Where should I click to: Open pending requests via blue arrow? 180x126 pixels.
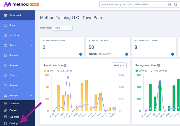[x=81, y=54]
